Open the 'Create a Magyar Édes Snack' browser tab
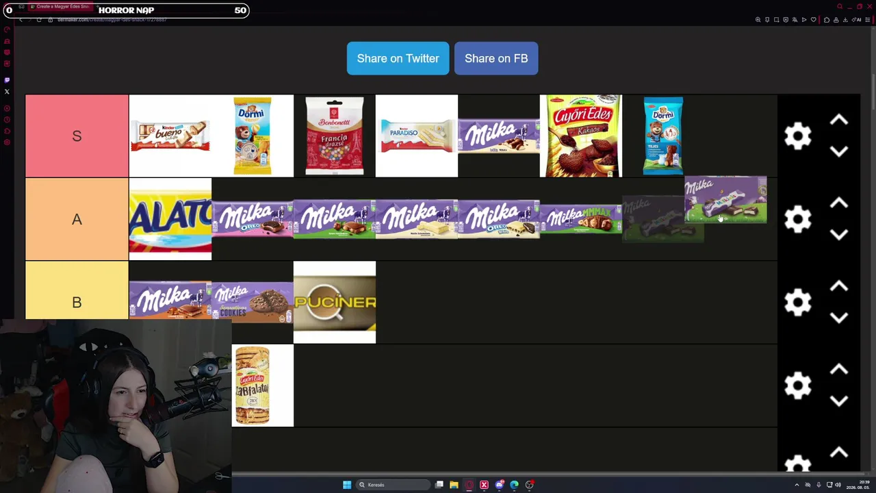The width and height of the screenshot is (876, 493). pos(62,7)
